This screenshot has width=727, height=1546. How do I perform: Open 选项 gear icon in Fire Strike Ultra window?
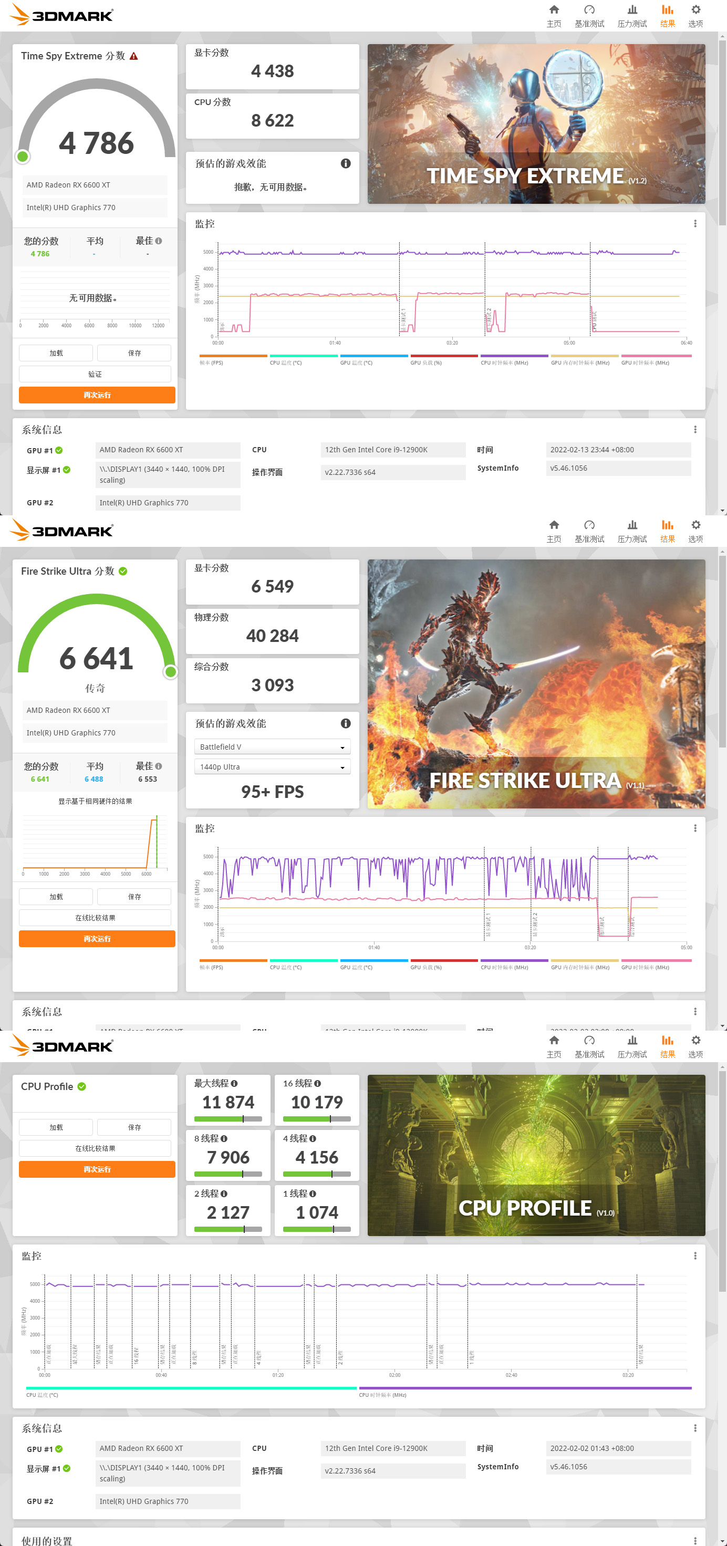click(695, 525)
